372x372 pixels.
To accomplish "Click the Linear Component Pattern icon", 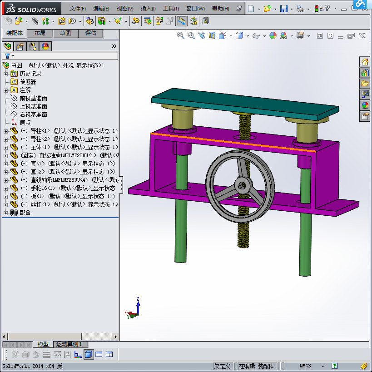I will point(45,21).
